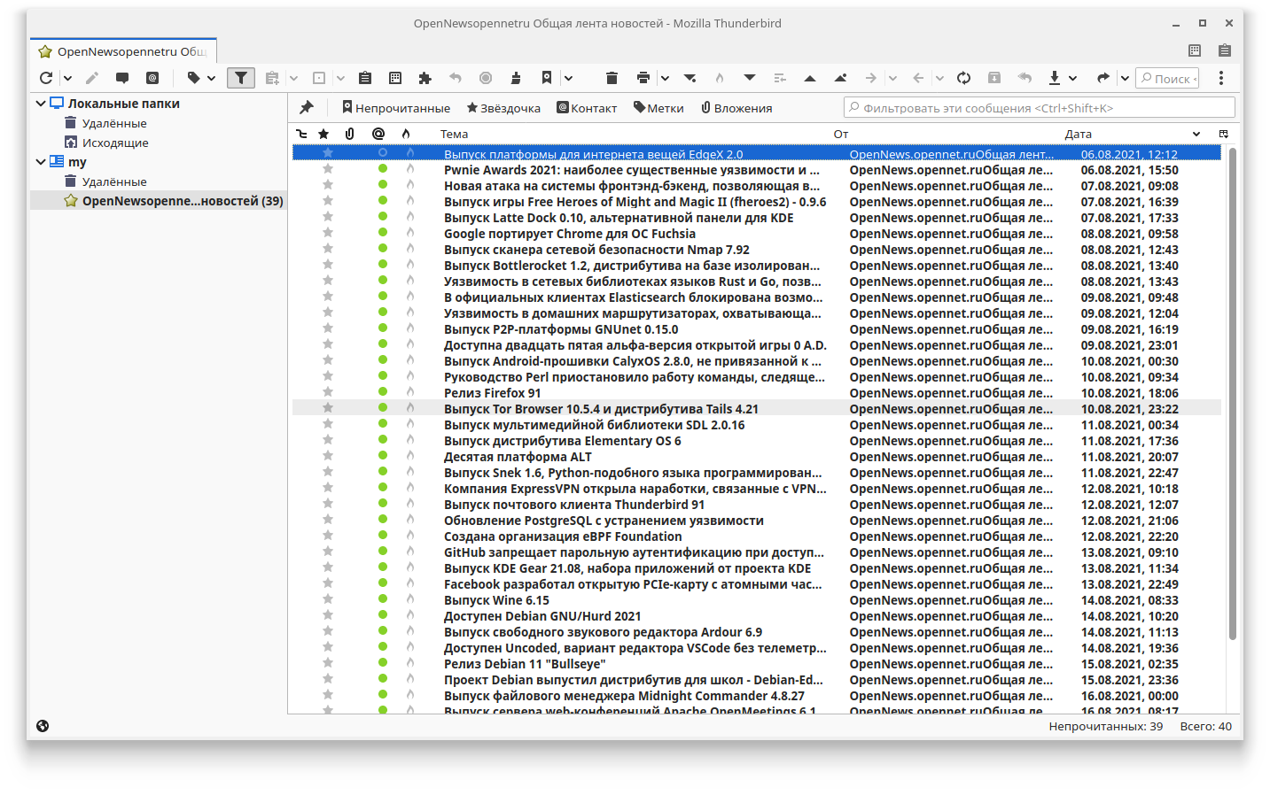Toggle the Метки filter

[658, 108]
